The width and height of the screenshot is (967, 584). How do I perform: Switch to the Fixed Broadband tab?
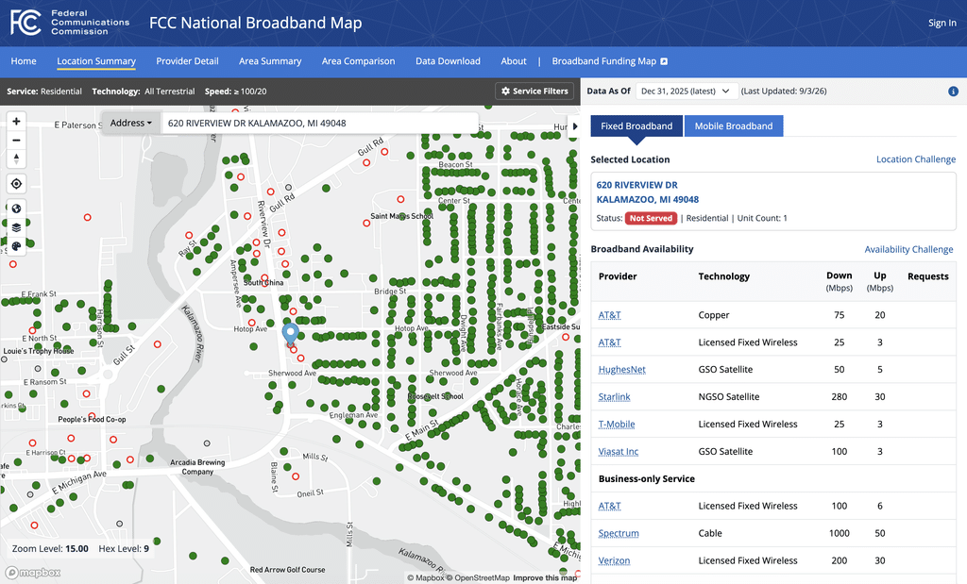[x=636, y=125]
